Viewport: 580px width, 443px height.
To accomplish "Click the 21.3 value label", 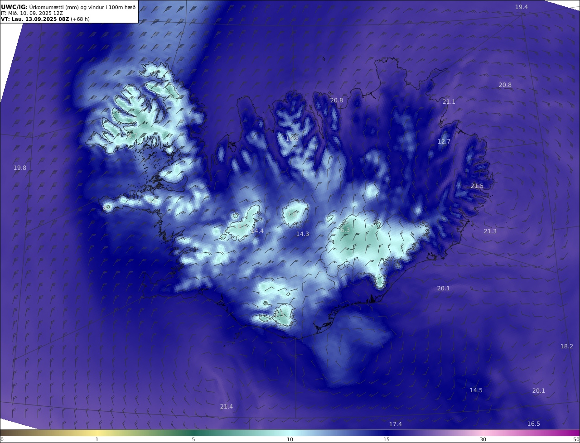I will 490,231.
